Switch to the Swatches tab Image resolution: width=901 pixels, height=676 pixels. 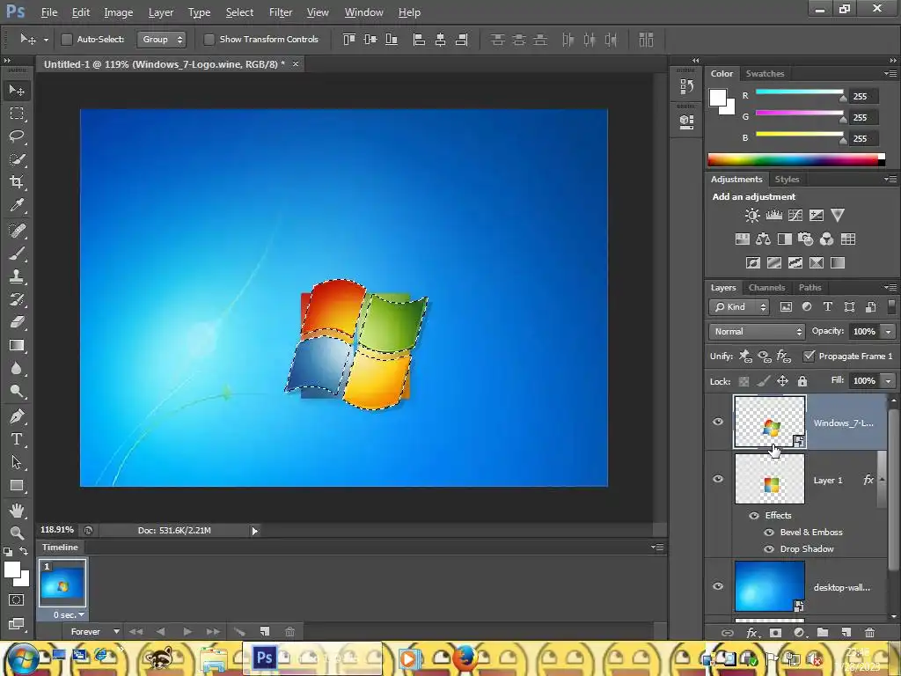765,74
